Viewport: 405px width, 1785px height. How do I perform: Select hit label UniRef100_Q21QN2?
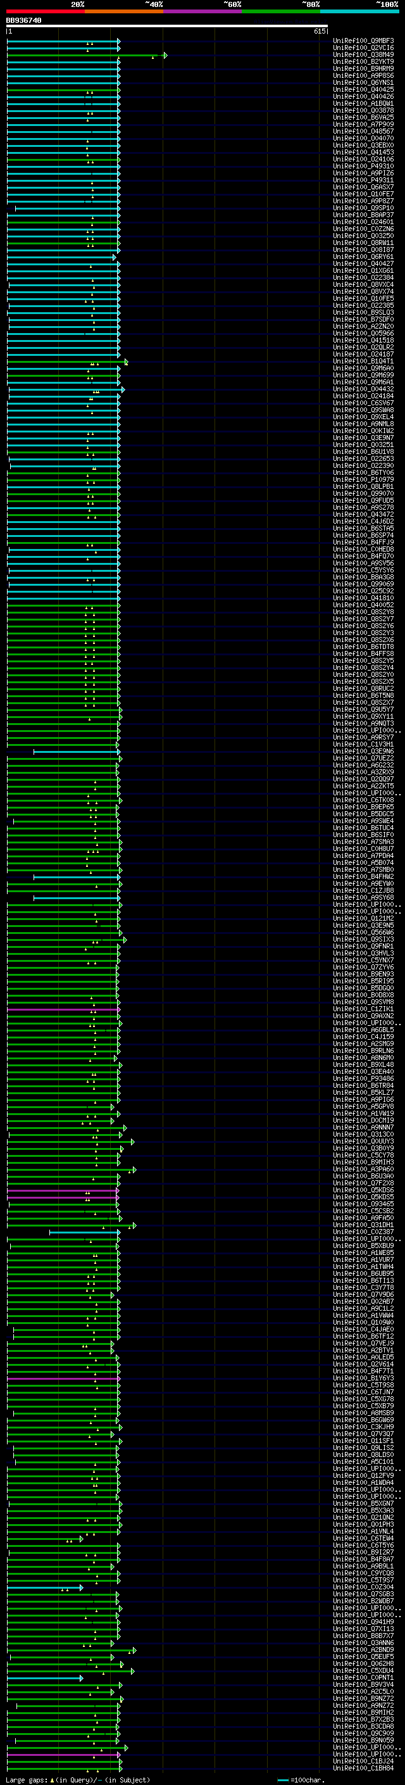(363, 1518)
